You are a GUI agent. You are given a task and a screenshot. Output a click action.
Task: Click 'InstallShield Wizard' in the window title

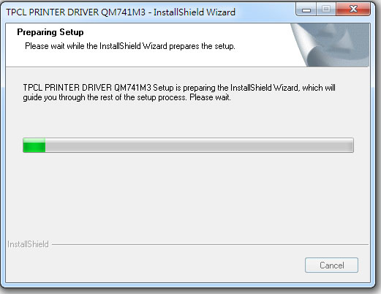click(195, 12)
